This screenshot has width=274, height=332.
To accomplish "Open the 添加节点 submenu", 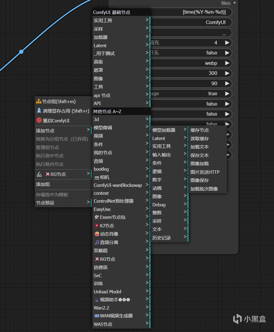I will pos(63,131).
